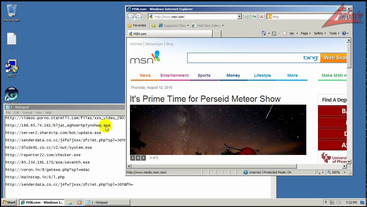
Task: Open the Print button dropdown arrow
Action: (297, 34)
